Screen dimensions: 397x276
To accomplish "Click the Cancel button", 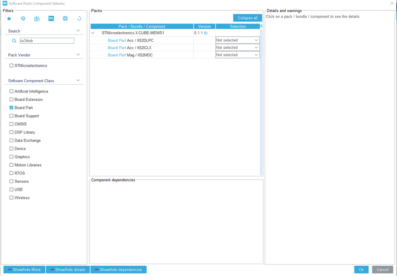I will [382, 270].
